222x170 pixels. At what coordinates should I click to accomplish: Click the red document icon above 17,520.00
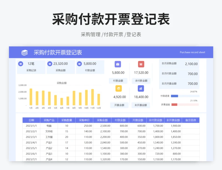pos(141,64)
